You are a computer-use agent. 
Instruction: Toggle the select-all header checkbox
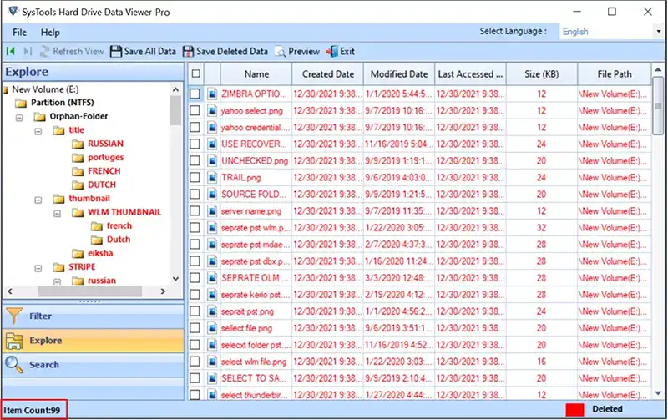(196, 73)
